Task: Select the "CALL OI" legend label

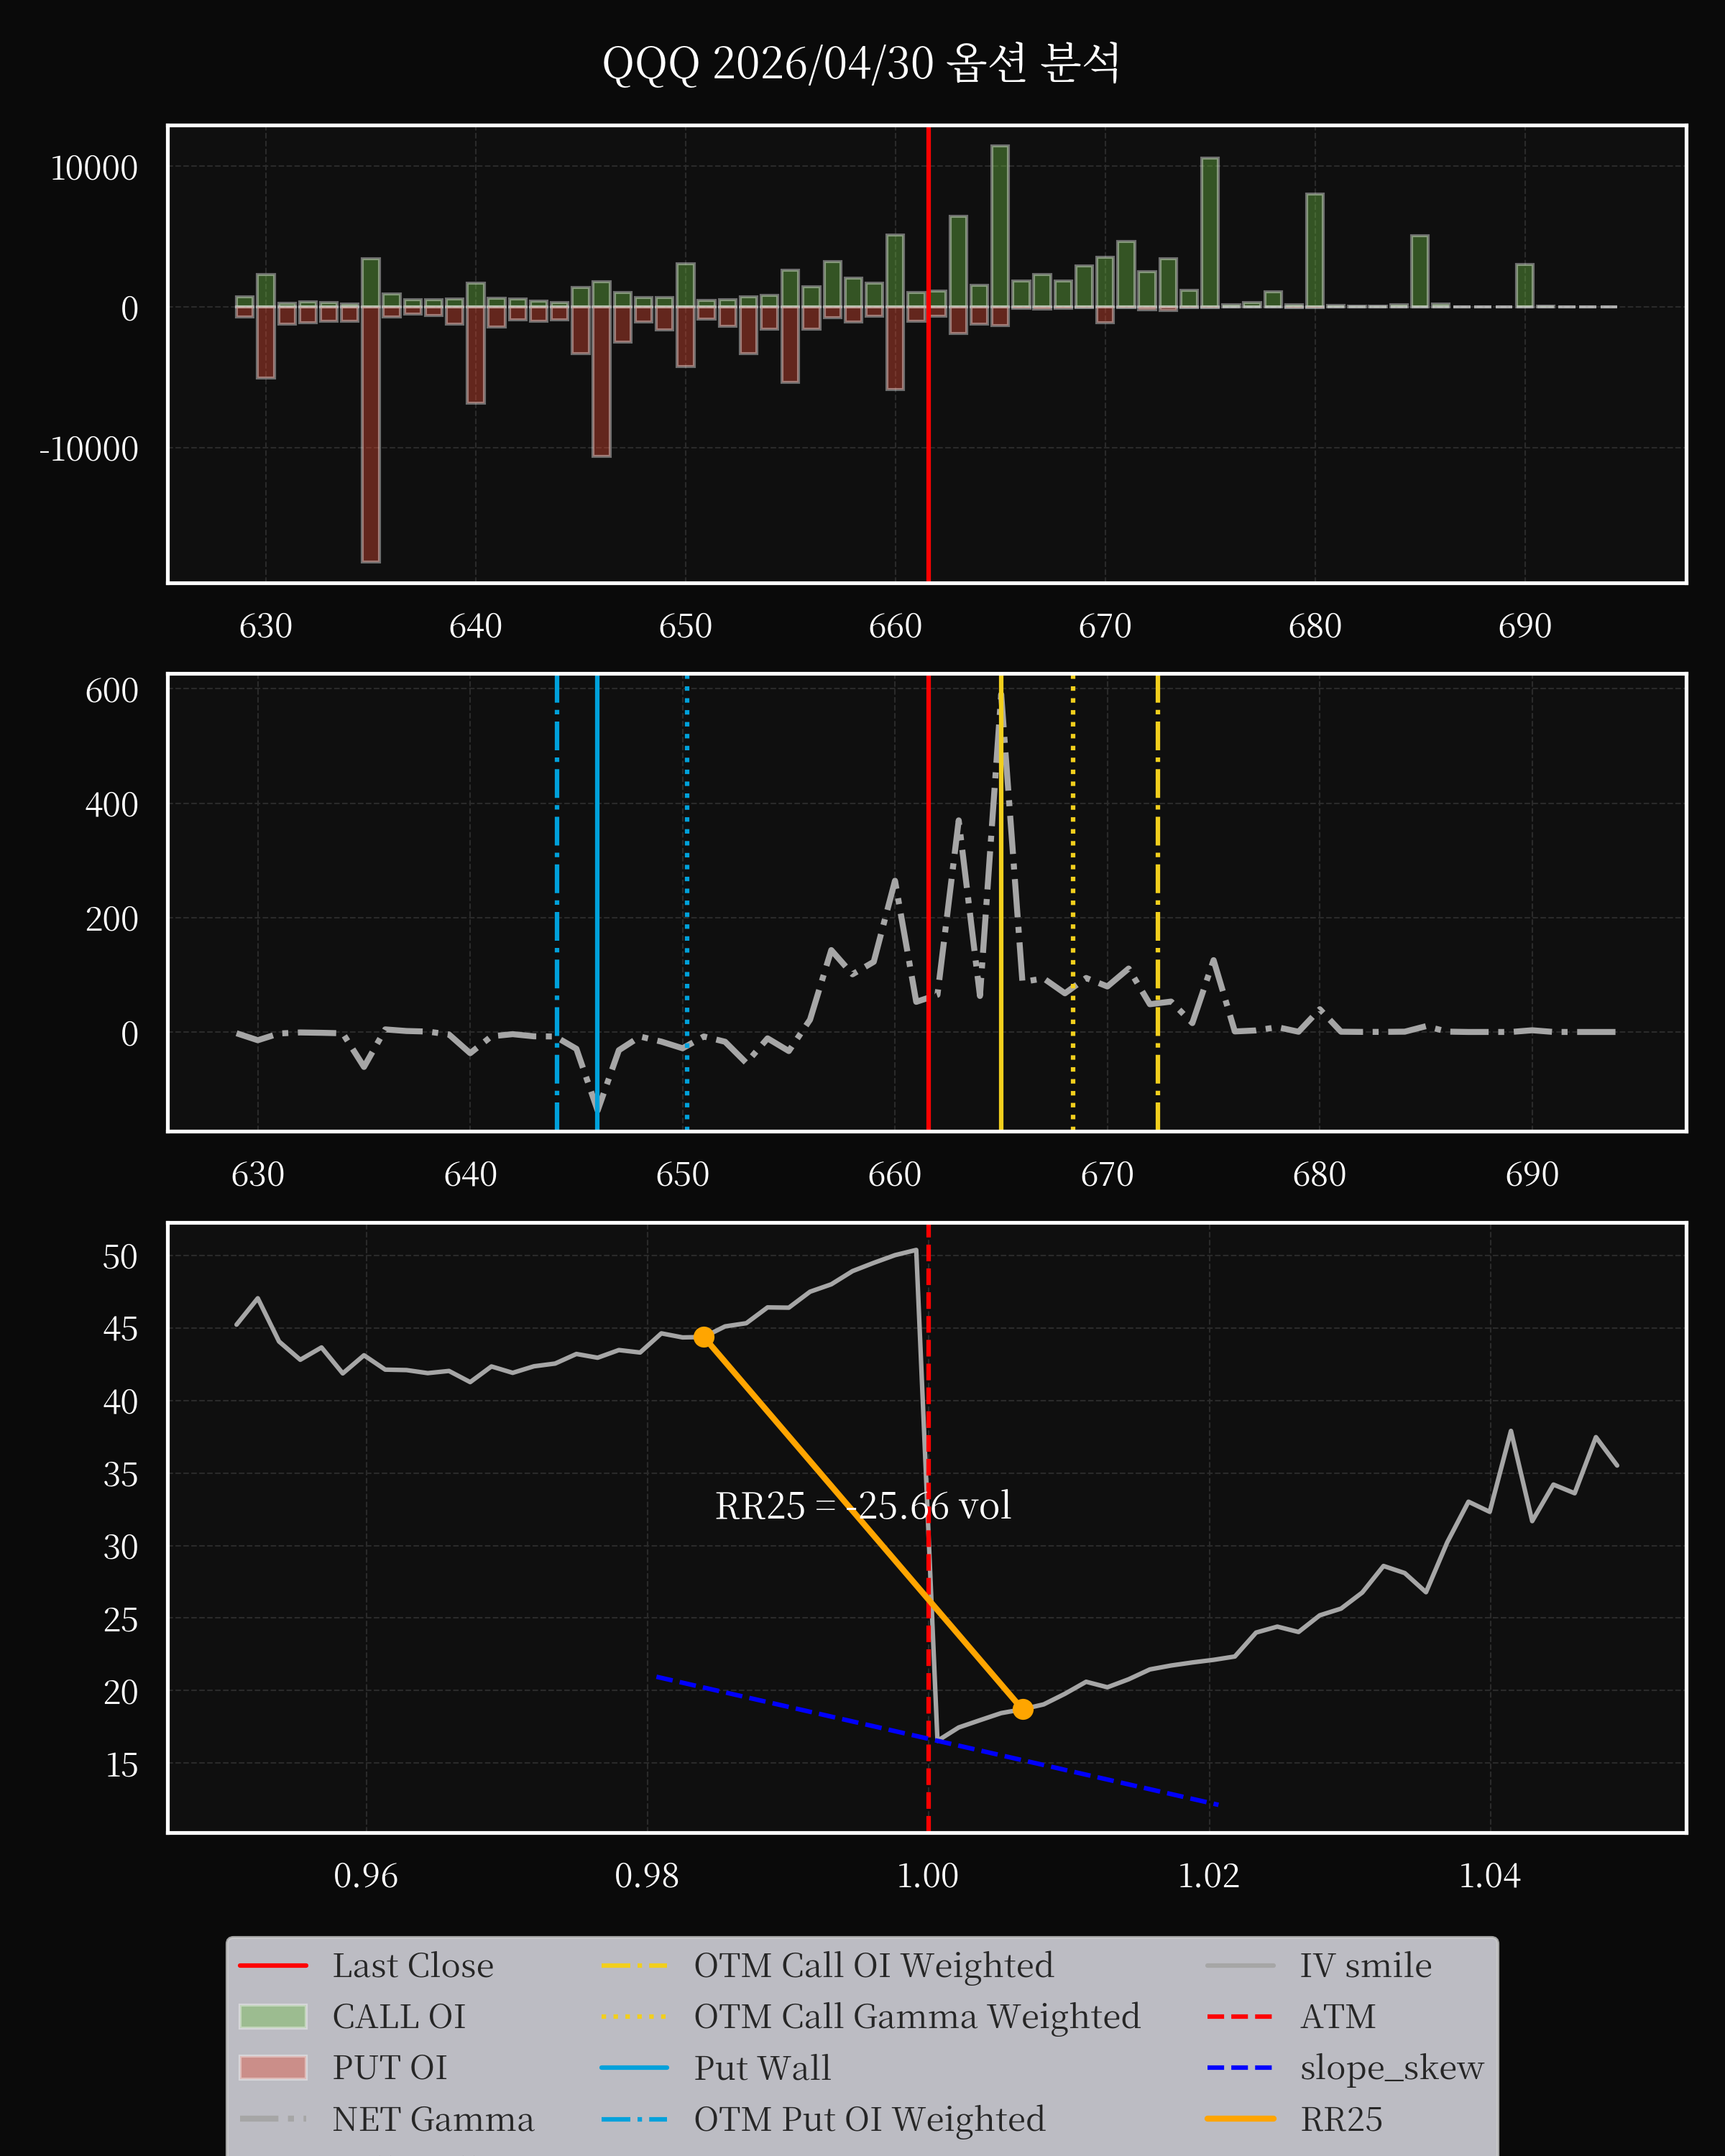Action: pos(399,2016)
